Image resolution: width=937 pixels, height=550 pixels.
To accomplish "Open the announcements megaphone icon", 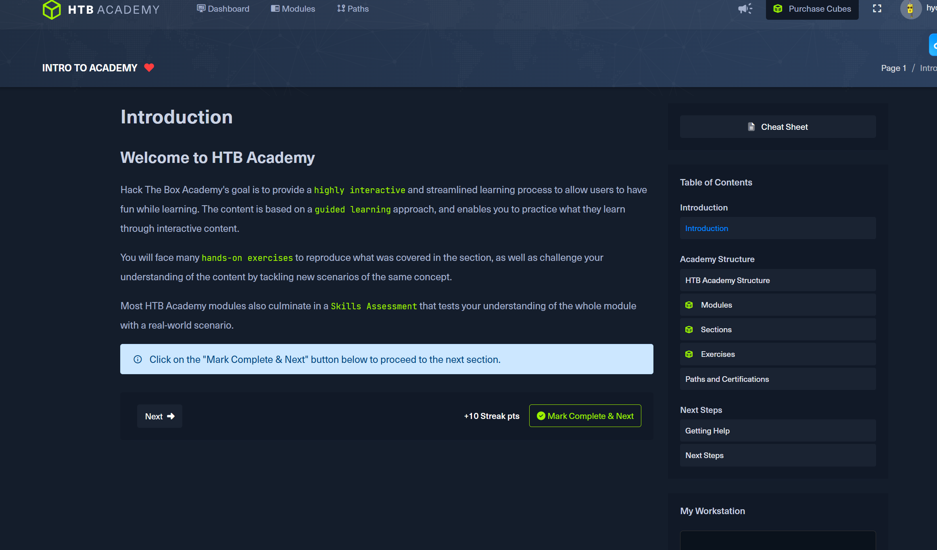I will [745, 9].
